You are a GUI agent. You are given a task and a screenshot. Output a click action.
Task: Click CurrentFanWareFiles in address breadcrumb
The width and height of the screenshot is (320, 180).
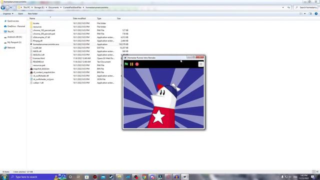point(72,7)
